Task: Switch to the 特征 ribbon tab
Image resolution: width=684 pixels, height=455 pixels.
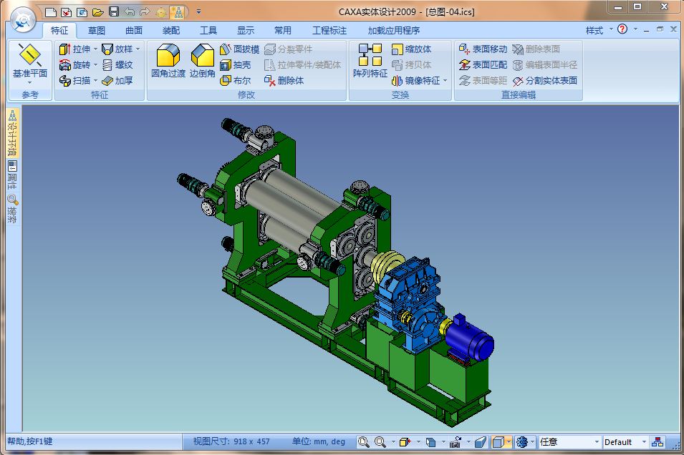Action: [59, 31]
